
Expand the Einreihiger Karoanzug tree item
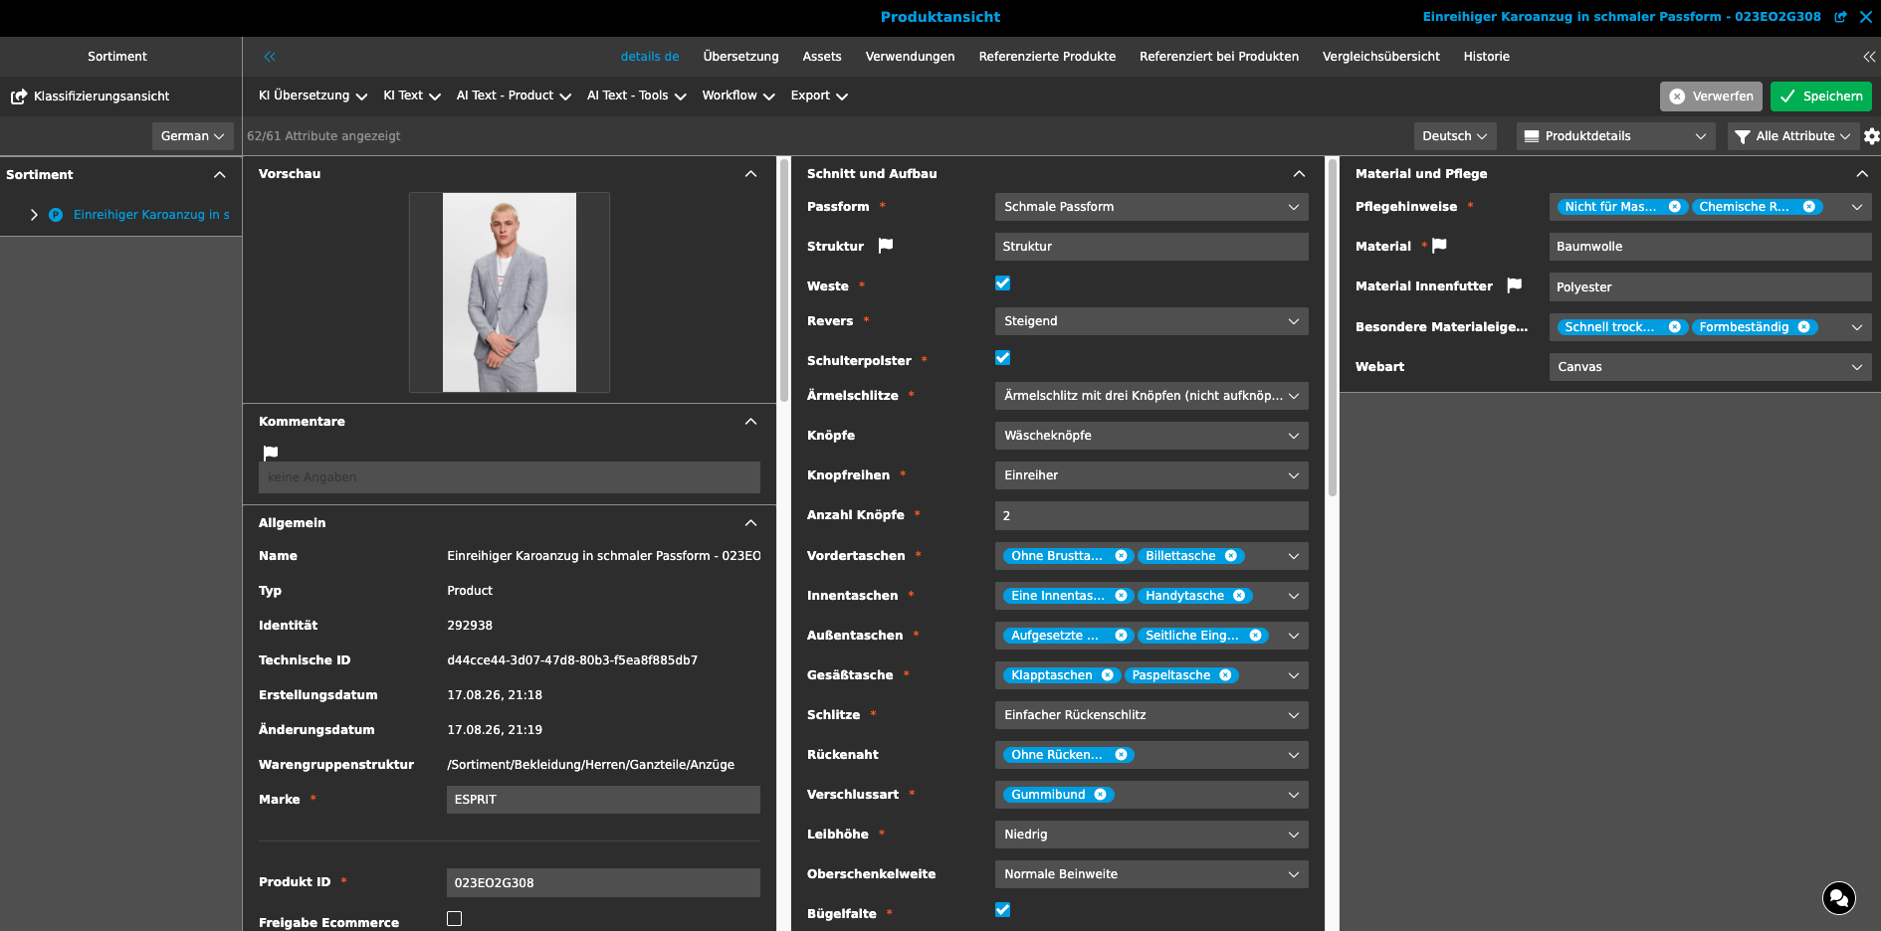click(x=34, y=215)
